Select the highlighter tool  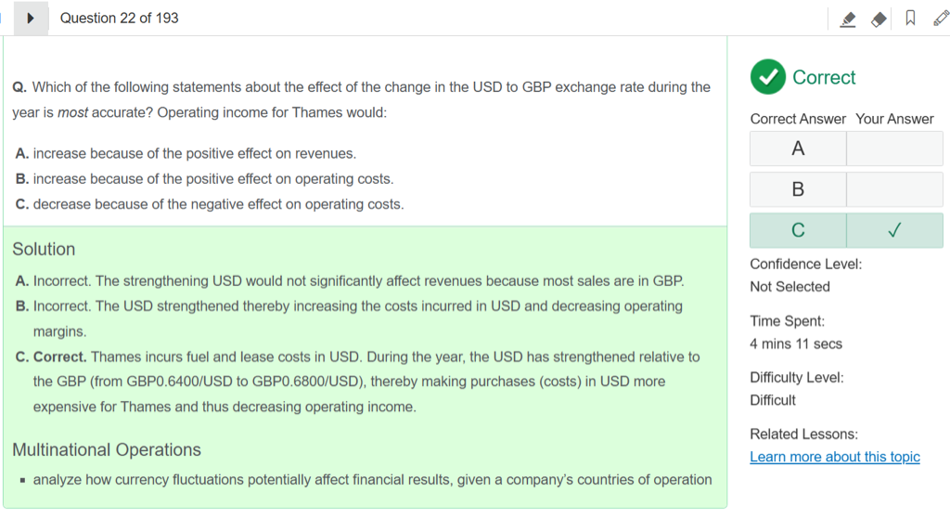tap(847, 19)
